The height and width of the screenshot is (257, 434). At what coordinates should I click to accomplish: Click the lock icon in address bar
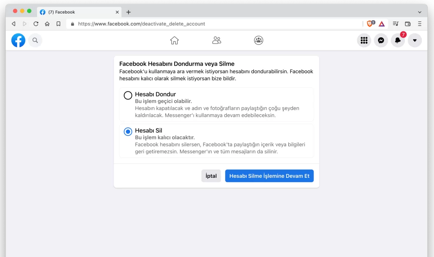point(72,24)
